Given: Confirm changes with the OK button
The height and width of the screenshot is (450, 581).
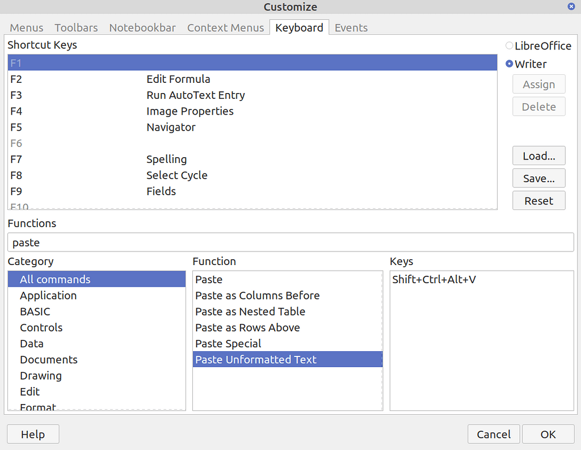Looking at the screenshot, I should pyautogui.click(x=548, y=434).
